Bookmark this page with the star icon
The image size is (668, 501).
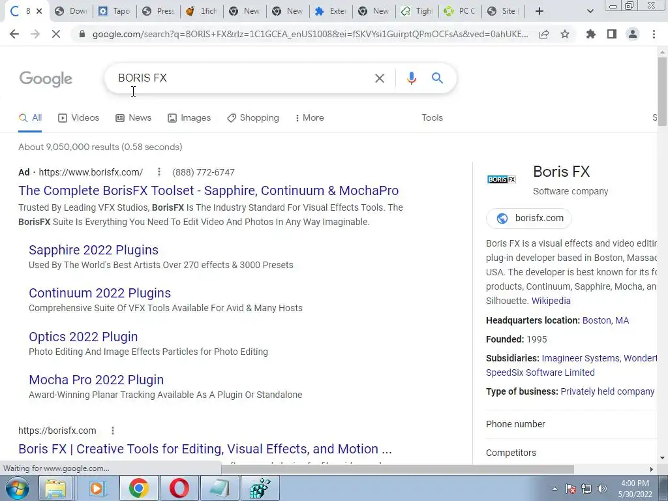(565, 34)
